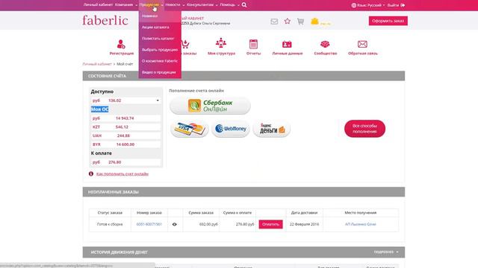Click the 14 943.74 руб value
This screenshot has height=268, width=478.
point(125,118)
